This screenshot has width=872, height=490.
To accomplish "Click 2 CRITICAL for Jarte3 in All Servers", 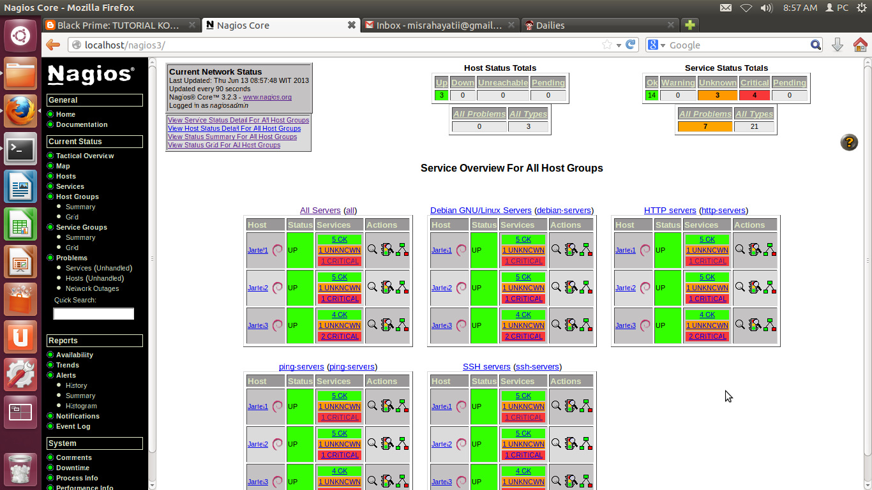I will [x=340, y=336].
